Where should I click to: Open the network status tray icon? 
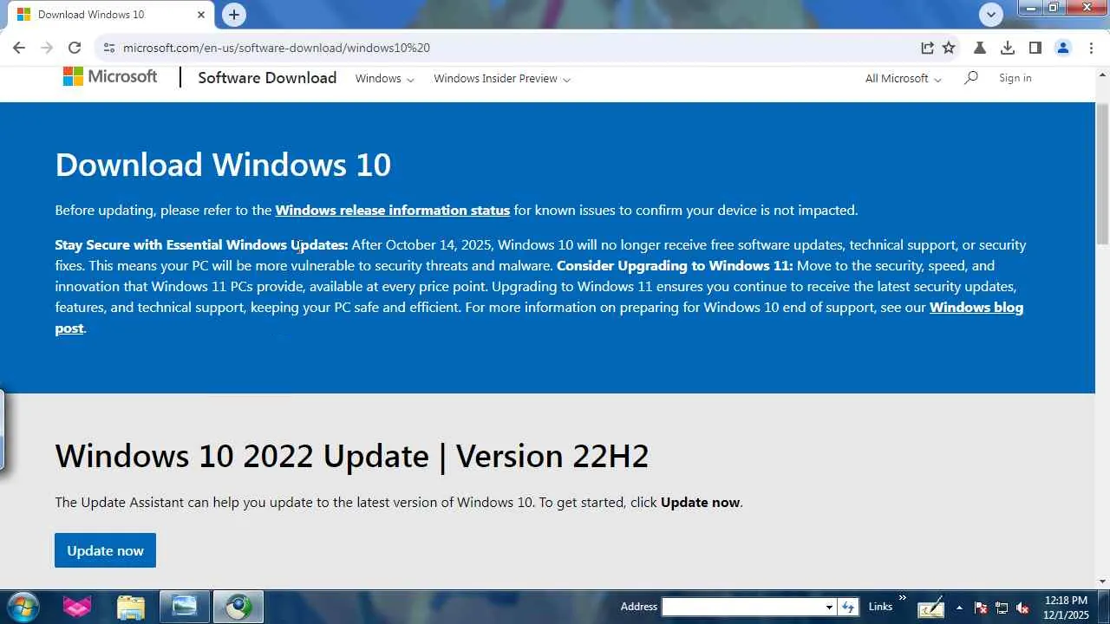pos(1002,608)
